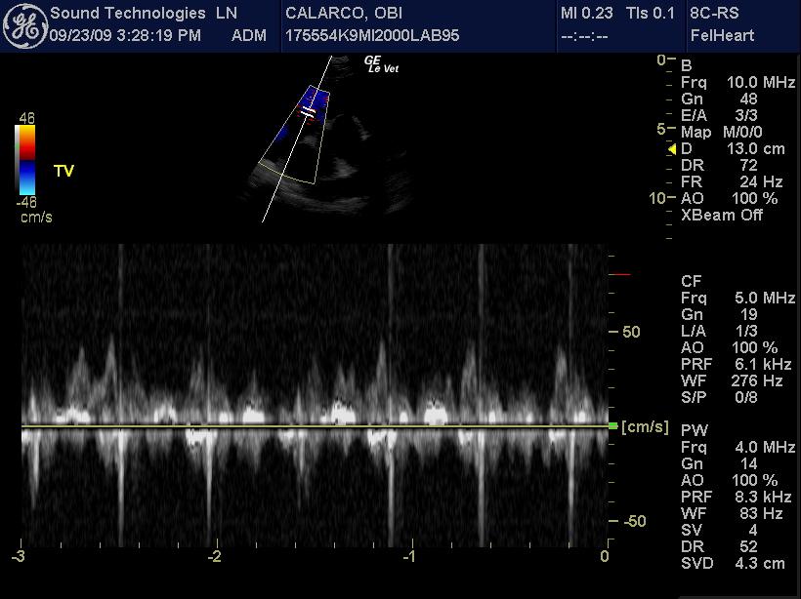Click the XBeam Off setting
Screen dimensions: 801x599
(x=722, y=215)
